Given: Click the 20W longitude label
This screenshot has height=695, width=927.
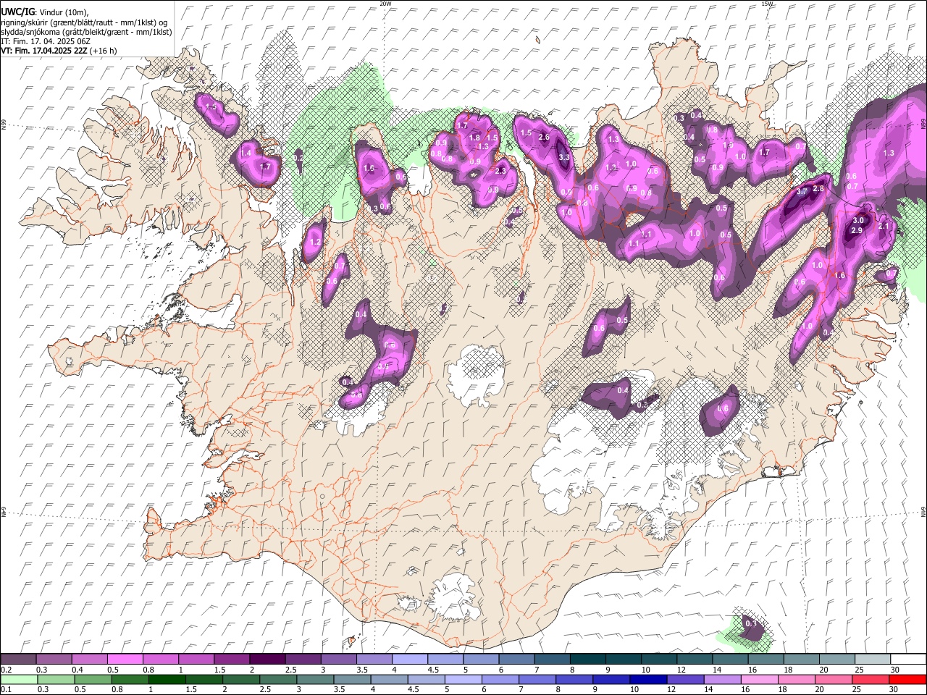Looking at the screenshot, I should (x=385, y=4).
